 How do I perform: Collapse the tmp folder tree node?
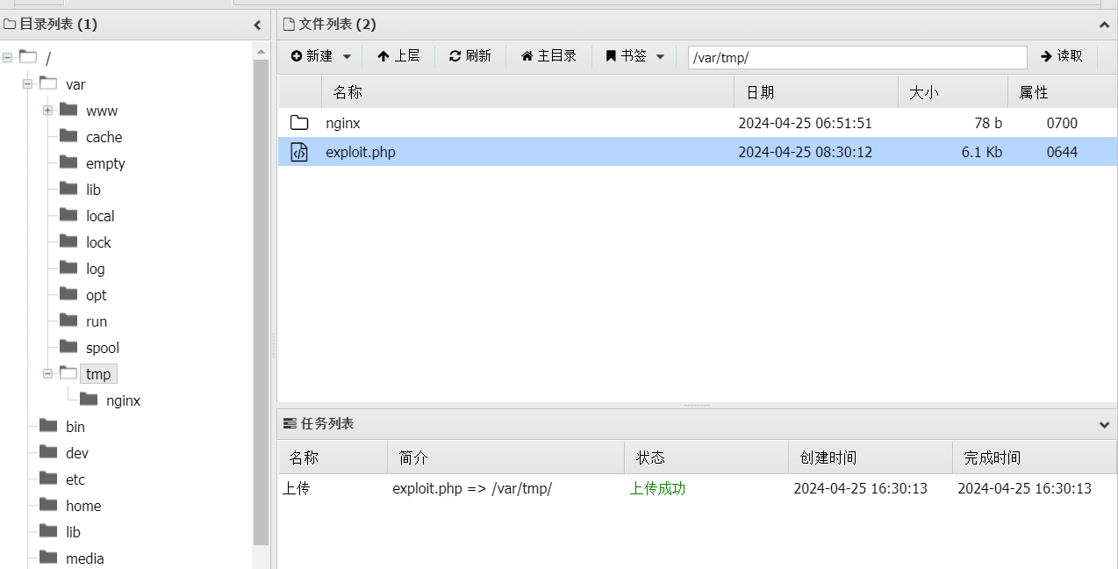pos(48,374)
